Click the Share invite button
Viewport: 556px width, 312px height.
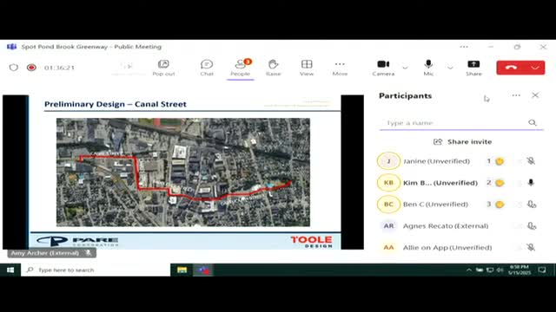pyautogui.click(x=462, y=142)
